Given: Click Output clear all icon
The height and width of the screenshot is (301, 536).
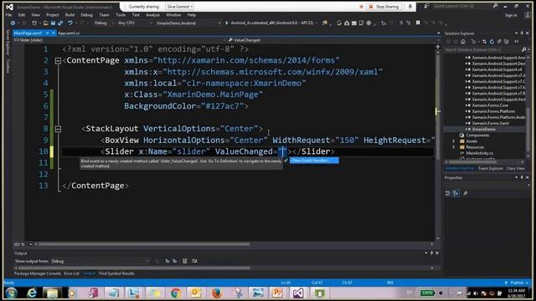Looking at the screenshot, I should pos(184,261).
